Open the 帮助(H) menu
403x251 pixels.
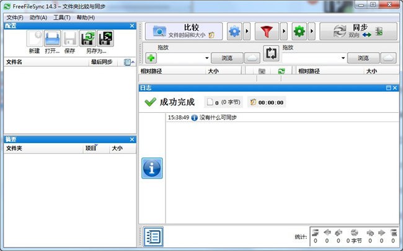[86, 17]
